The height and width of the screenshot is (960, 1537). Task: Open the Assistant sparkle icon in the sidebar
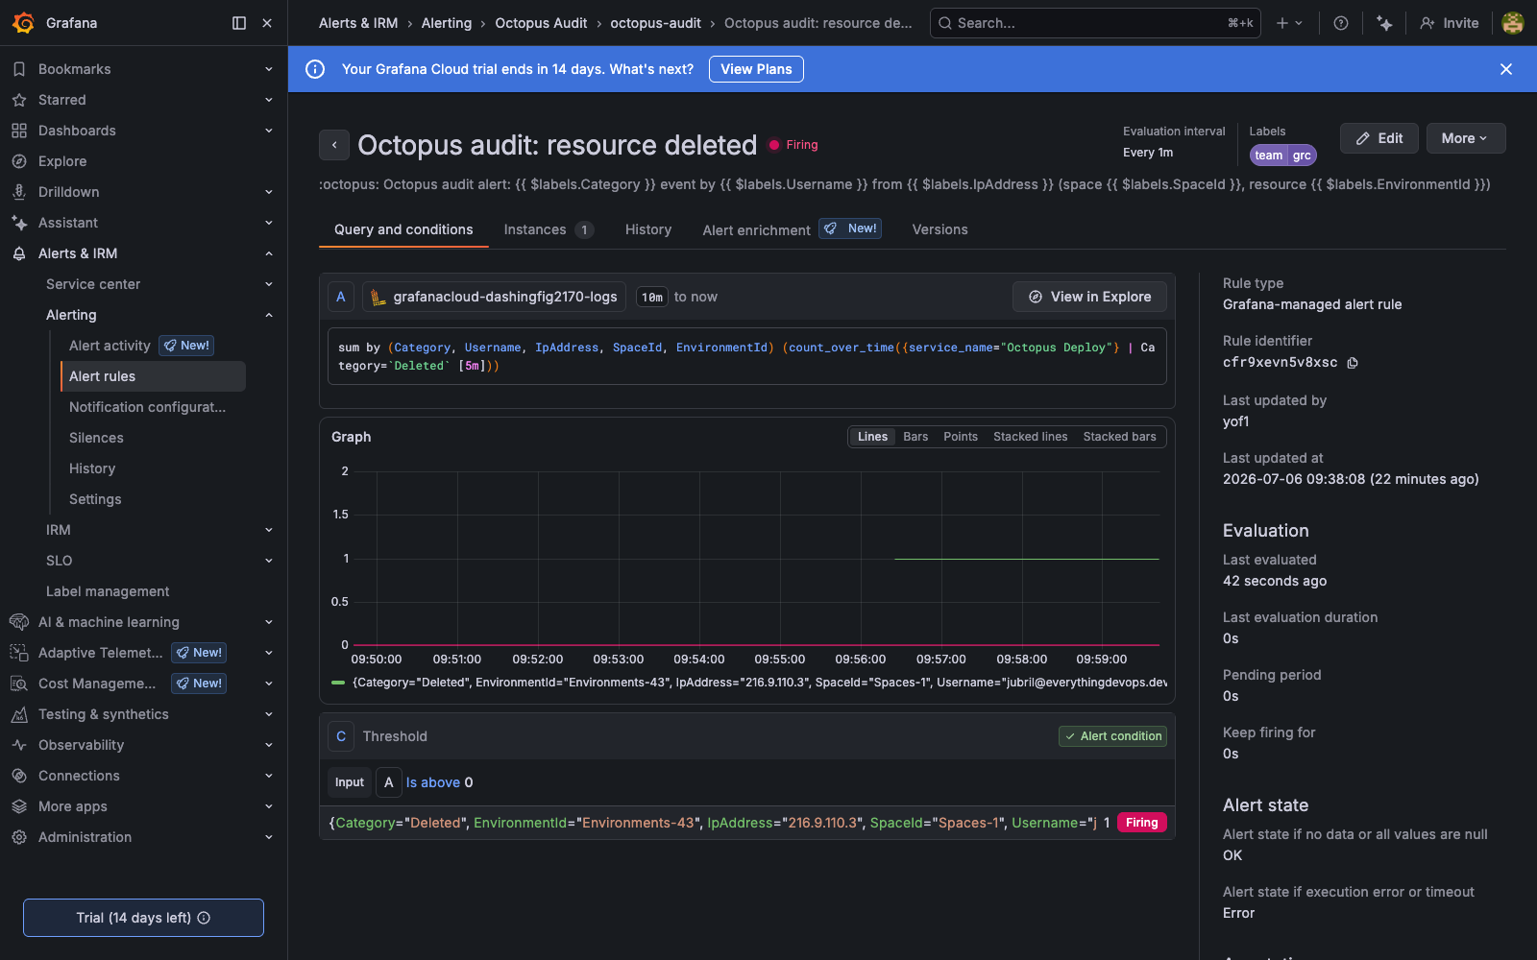point(19,223)
